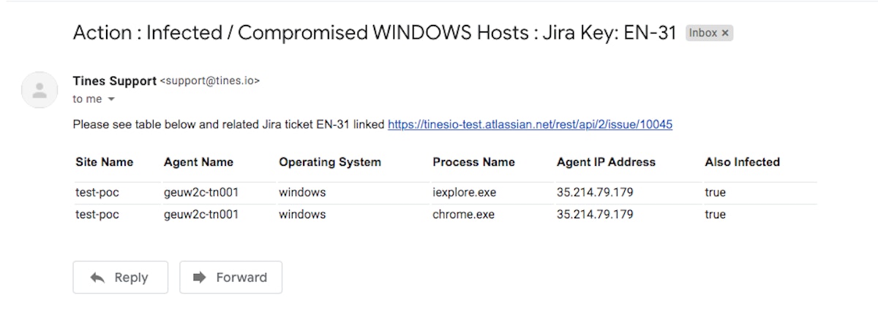Click the Process Name column header
This screenshot has width=878, height=314.
click(473, 162)
